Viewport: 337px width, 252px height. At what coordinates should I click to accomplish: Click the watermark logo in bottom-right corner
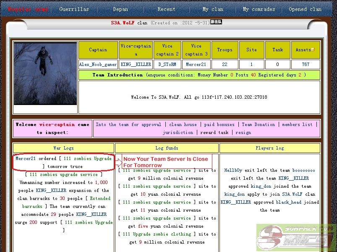click(x=296, y=238)
